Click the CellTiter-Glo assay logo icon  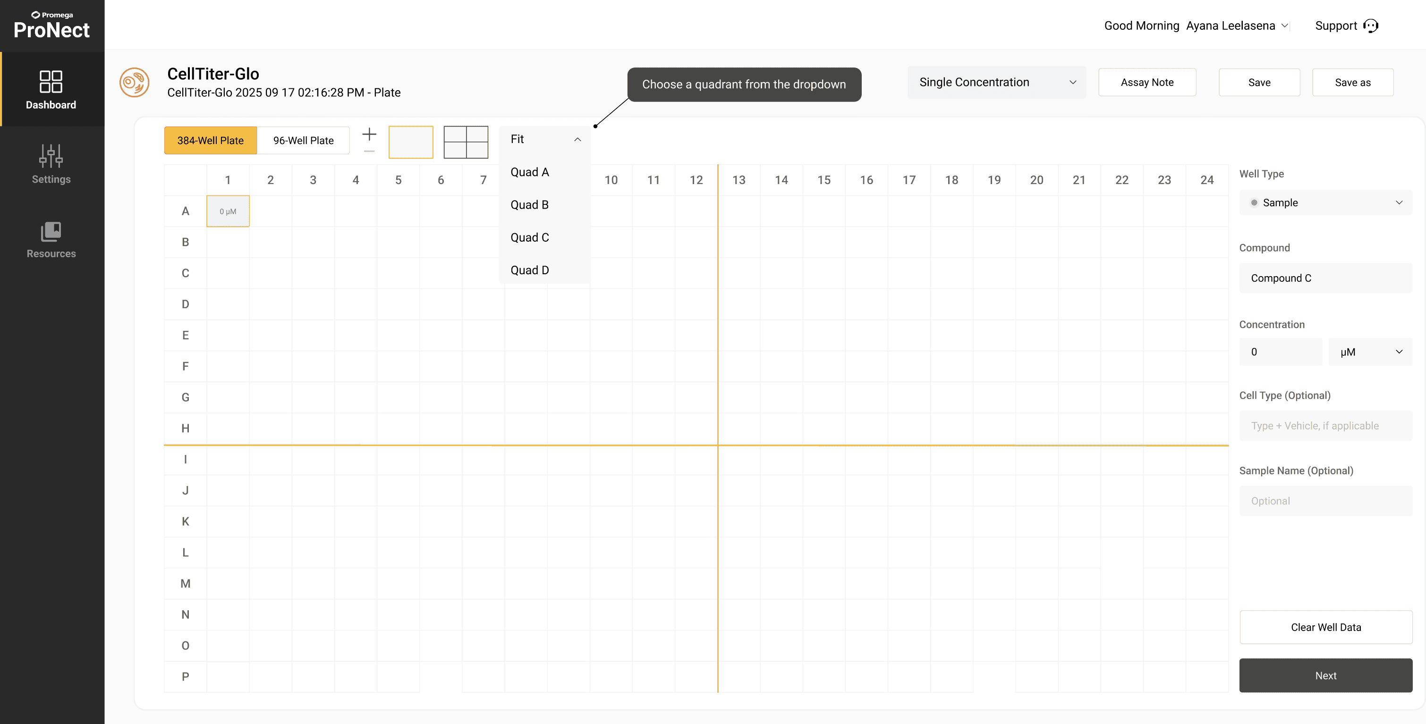coord(135,83)
